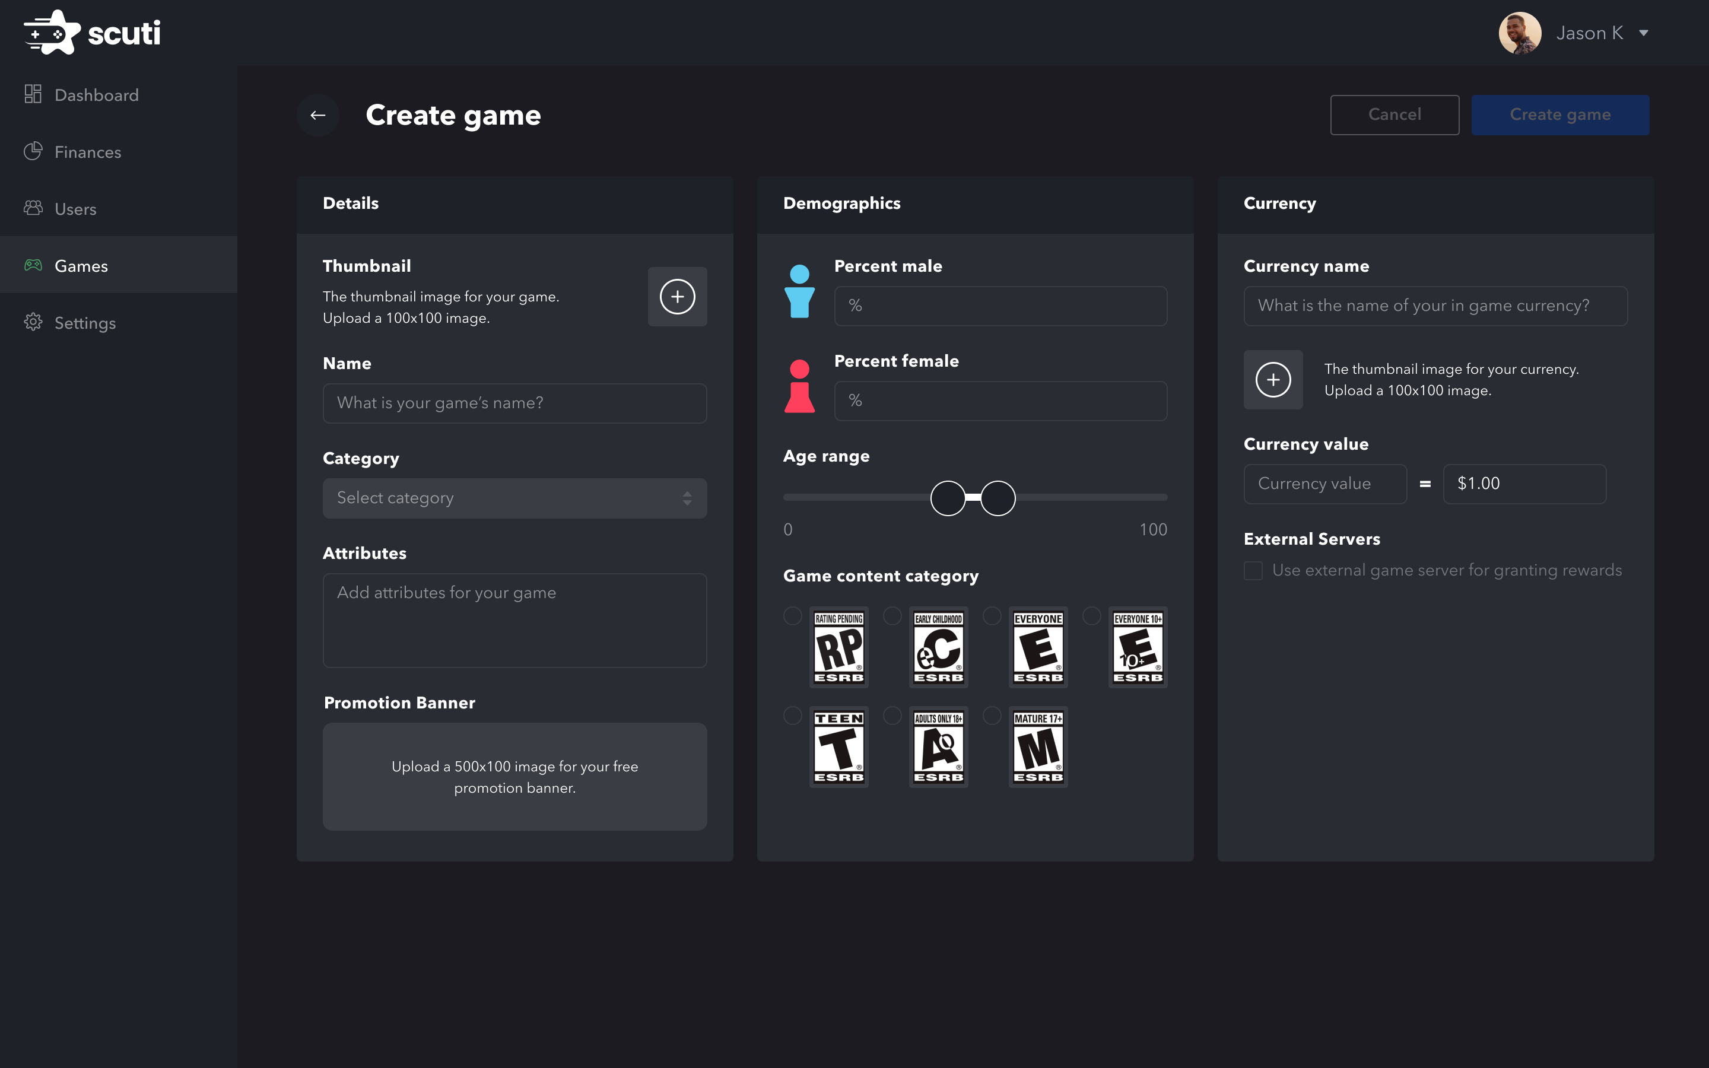Click the Create game button
Image resolution: width=1709 pixels, height=1068 pixels.
pos(1560,115)
